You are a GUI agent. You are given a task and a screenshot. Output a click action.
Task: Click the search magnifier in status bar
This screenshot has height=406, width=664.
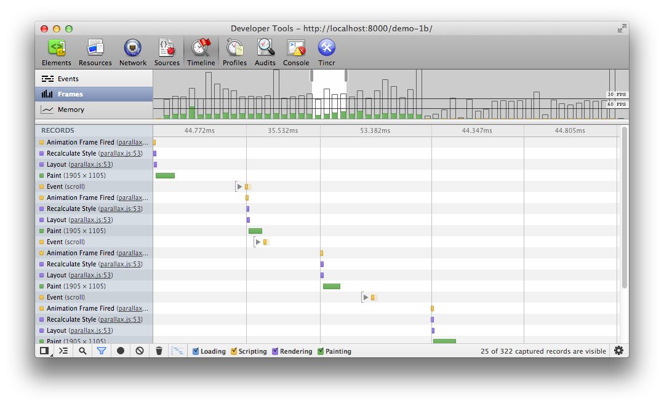tap(82, 351)
